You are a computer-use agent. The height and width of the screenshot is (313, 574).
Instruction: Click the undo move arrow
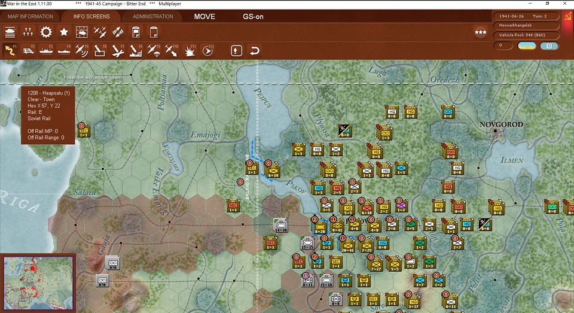click(255, 50)
